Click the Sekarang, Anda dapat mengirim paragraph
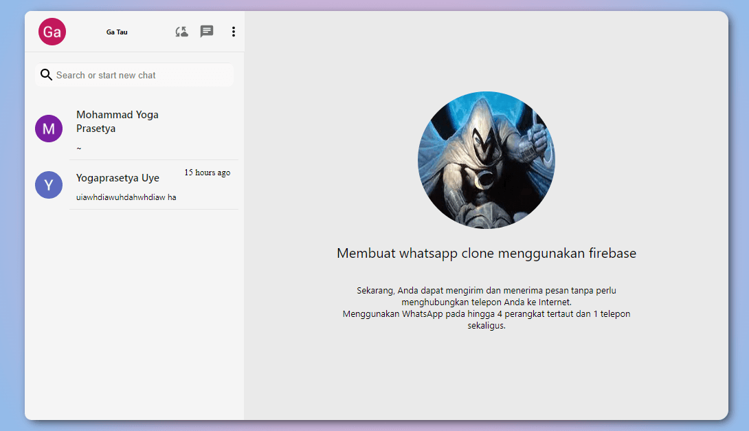Image resolution: width=749 pixels, height=431 pixels. click(487, 308)
